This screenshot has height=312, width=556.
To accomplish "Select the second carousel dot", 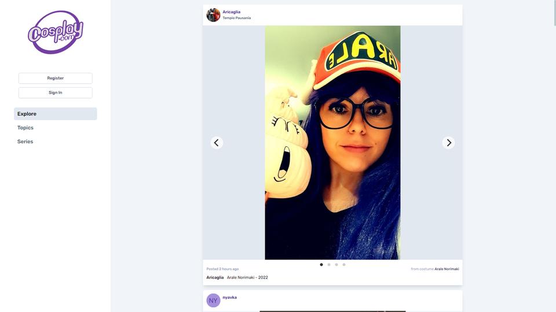I will tap(329, 265).
